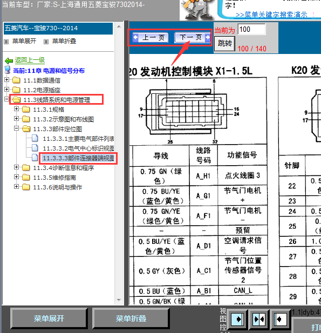The height and width of the screenshot is (333, 321).
Task: Select the 11.3.6说明与操作 label
Action: [57, 187]
